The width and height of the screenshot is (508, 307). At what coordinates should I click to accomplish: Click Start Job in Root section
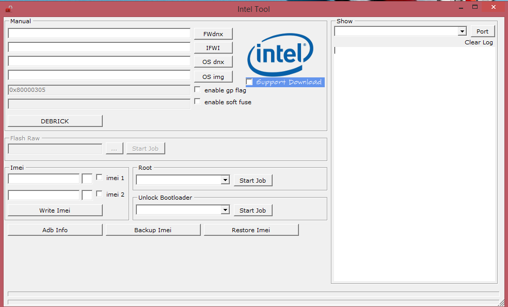coord(253,181)
